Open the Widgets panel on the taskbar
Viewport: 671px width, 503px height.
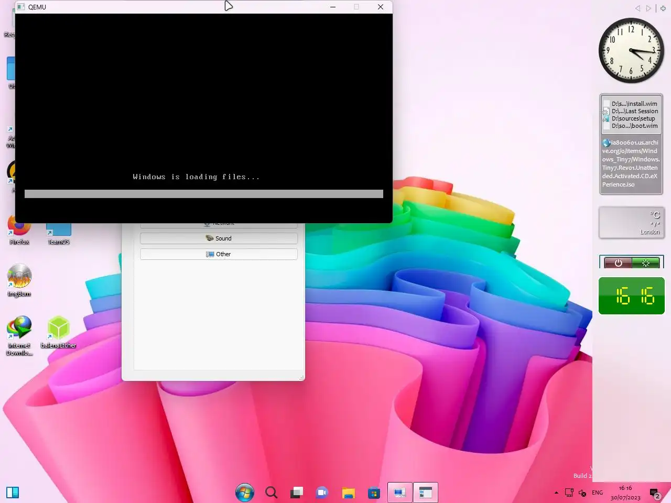pos(13,493)
